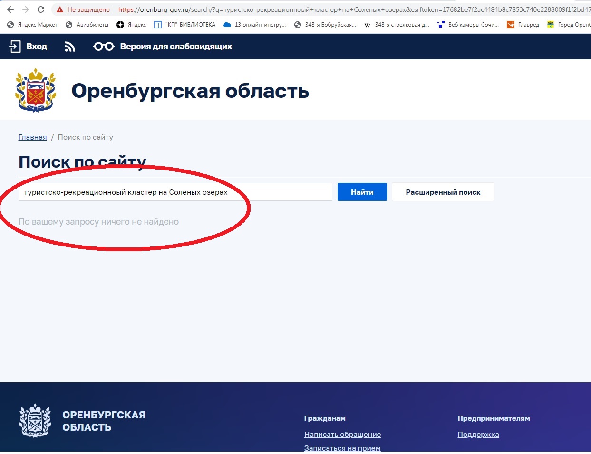This screenshot has width=591, height=454.
Task: Open Расширенный поиск advanced search
Action: coord(443,192)
